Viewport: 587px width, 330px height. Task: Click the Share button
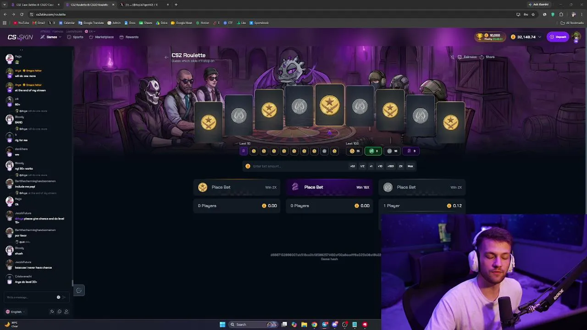[x=487, y=57]
